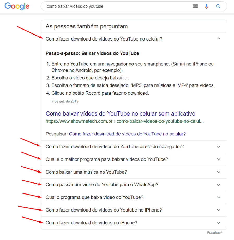Collapse the 'YouTube no celular' question chevron
This screenshot has width=234, height=240.
click(219, 39)
